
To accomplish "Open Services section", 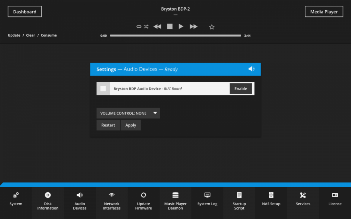I will pyautogui.click(x=303, y=203).
